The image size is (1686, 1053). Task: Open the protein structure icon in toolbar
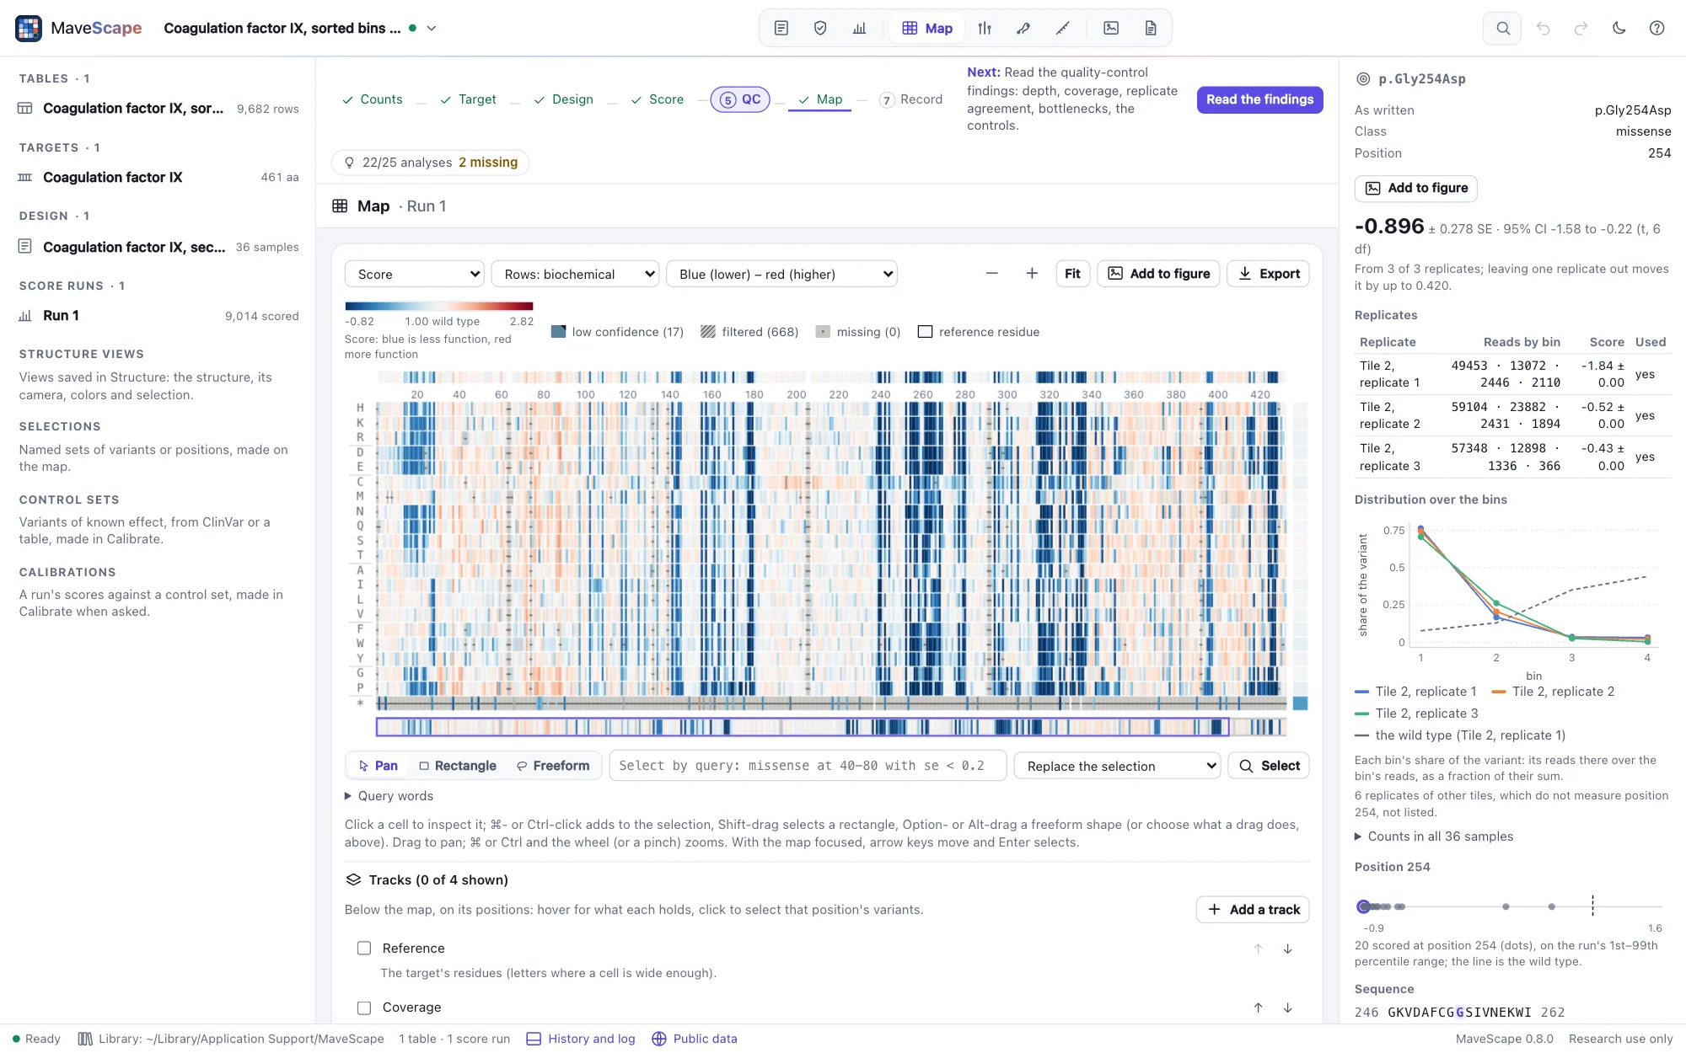(1023, 29)
